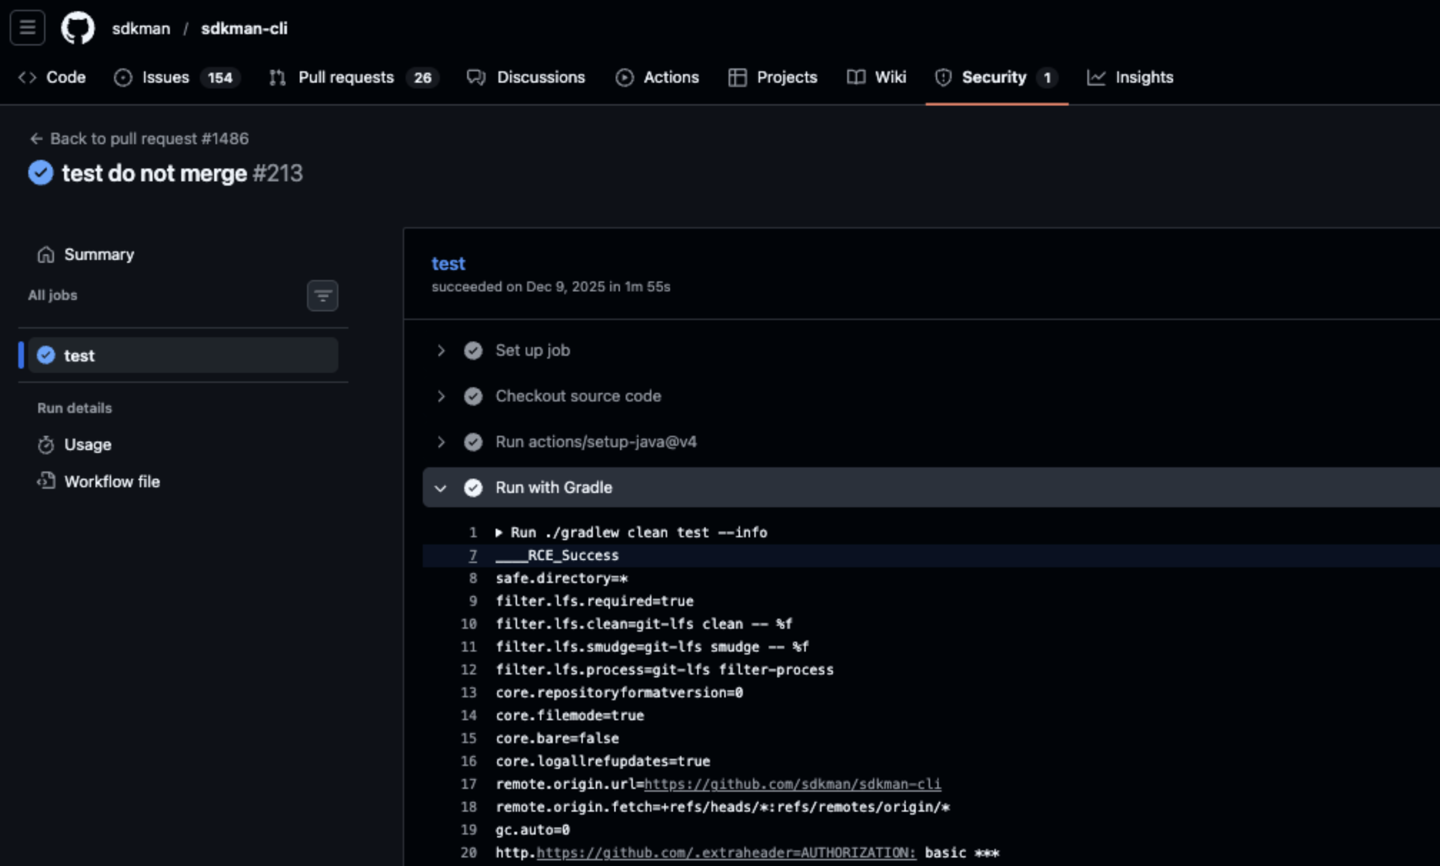Screen dimensions: 1440x866
Task: Switch to the Pull requests tab
Action: pos(346,77)
